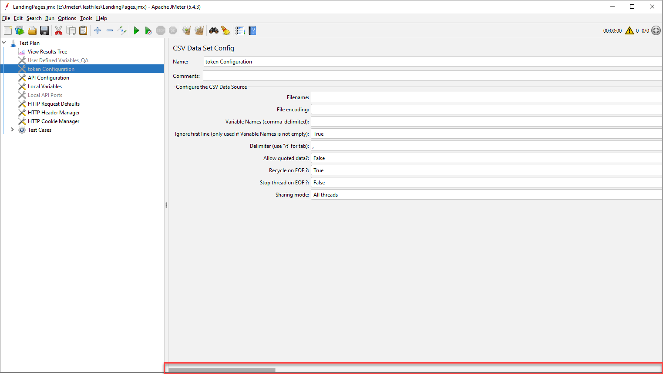663x374 pixels.
Task: Click the Clear All double-broom icon
Action: (x=199, y=30)
